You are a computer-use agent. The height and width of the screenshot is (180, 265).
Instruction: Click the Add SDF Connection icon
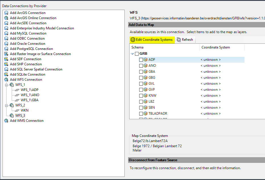tap(6, 59)
